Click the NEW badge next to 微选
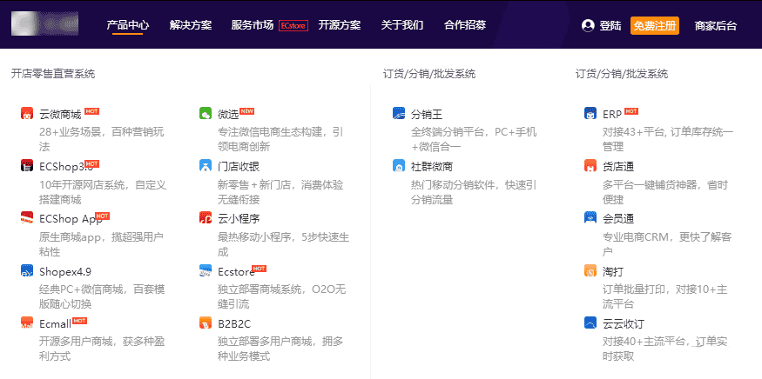The height and width of the screenshot is (379, 762). point(246,111)
